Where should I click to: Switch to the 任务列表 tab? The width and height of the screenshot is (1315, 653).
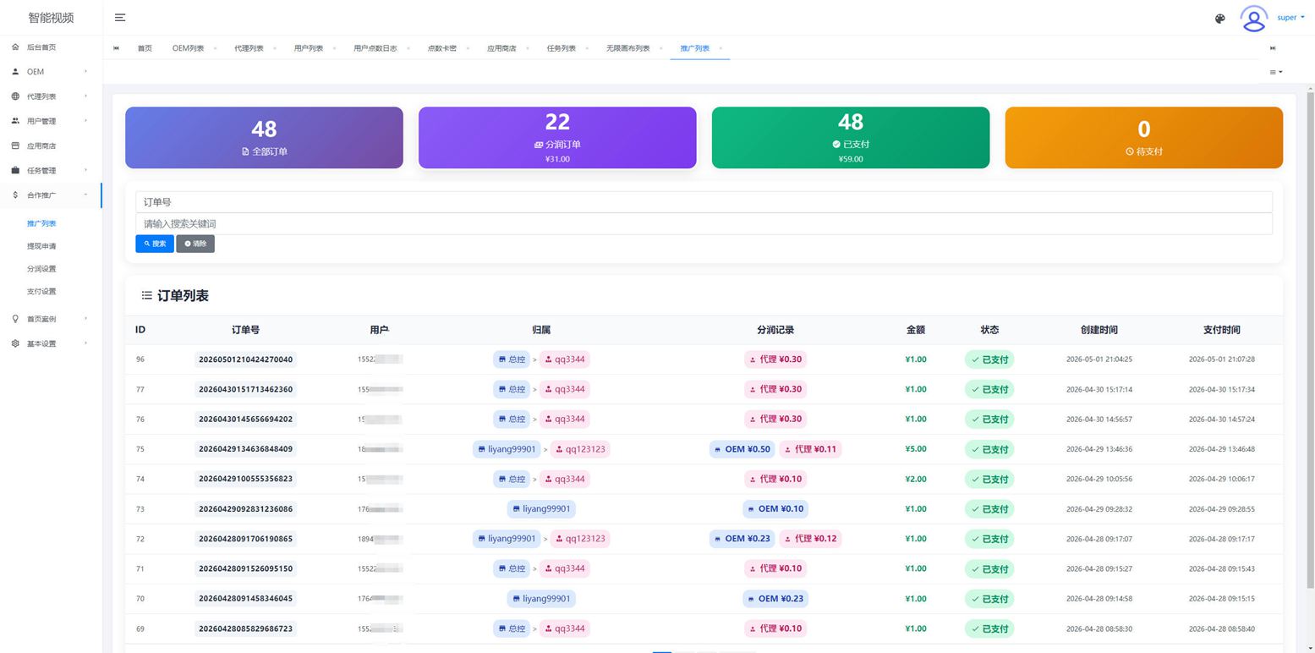click(561, 48)
